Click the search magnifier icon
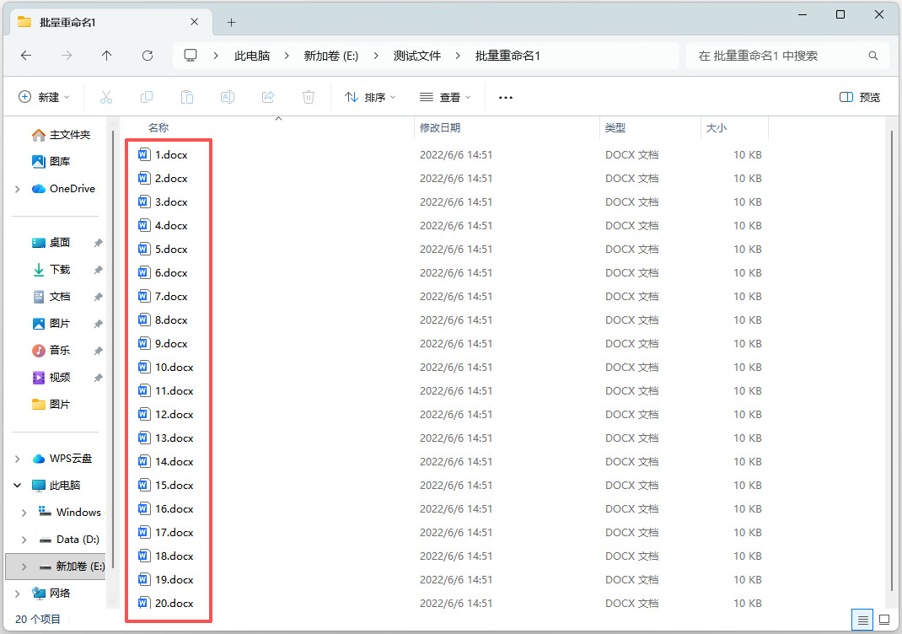This screenshot has width=902, height=634. (873, 56)
